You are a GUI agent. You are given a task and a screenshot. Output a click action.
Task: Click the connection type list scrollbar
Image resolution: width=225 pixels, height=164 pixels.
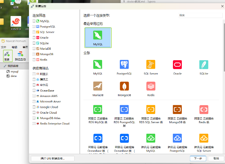coord(224,47)
